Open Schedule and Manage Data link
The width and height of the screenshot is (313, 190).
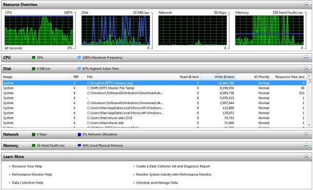tap(157, 183)
